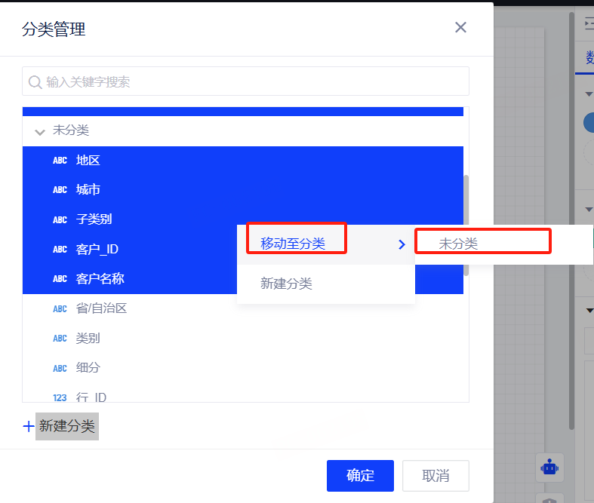This screenshot has height=503, width=594.
Task: Click the ABC type icon beside 细分
Action: coord(60,368)
